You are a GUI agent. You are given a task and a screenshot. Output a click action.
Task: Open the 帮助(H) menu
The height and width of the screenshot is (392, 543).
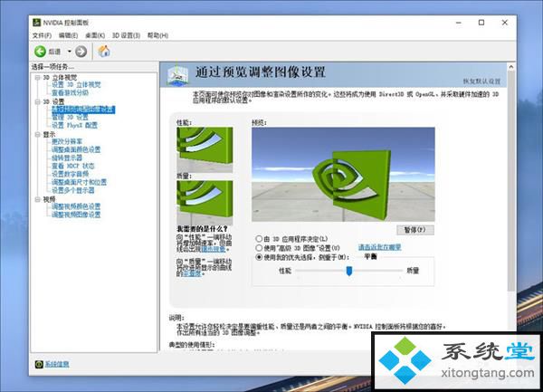(x=157, y=35)
